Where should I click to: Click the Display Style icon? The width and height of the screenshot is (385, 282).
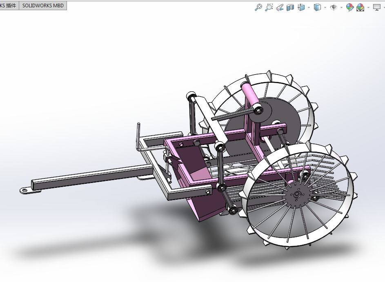pos(318,7)
